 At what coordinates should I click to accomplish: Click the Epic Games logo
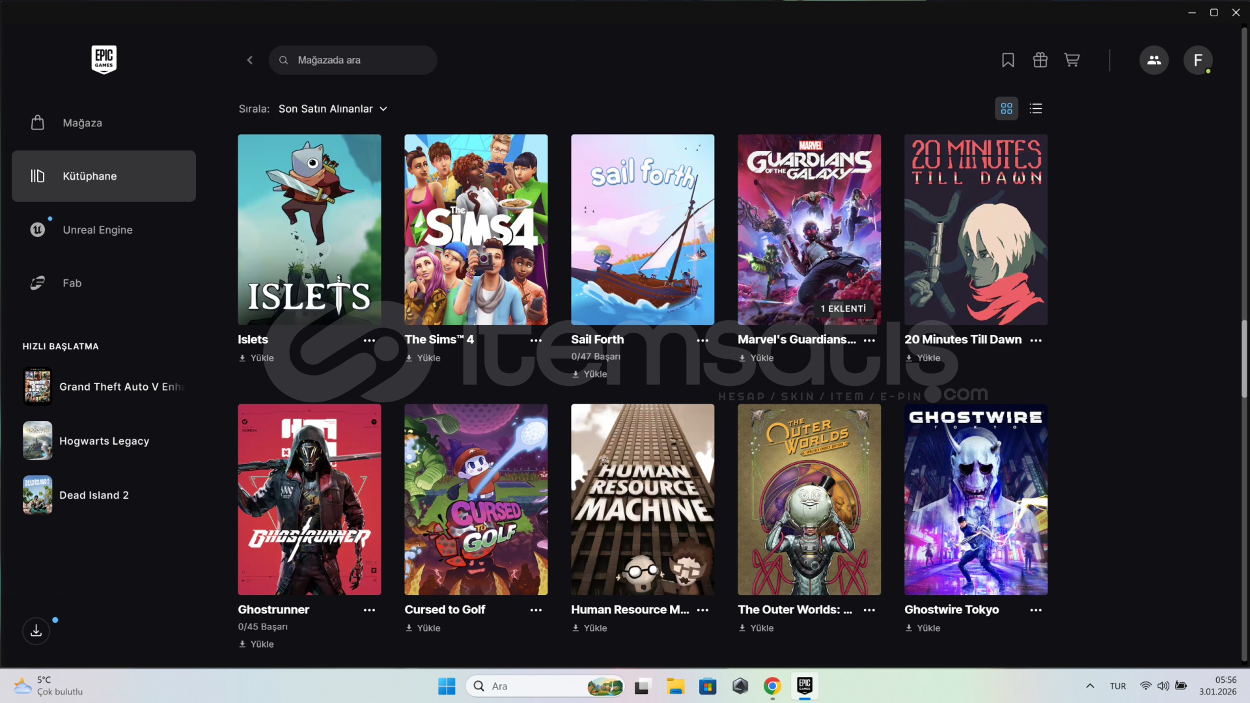pos(104,59)
